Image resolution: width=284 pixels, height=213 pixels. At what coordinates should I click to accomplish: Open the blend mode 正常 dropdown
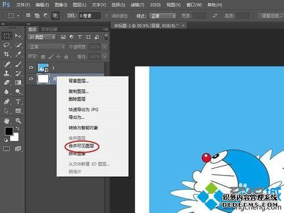[x=47, y=47]
